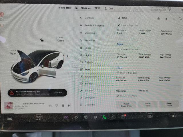Select Dad driver profile in settings header
The width and height of the screenshot is (183, 137).
point(122,18)
